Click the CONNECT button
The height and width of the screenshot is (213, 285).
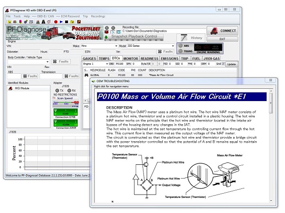(222, 31)
